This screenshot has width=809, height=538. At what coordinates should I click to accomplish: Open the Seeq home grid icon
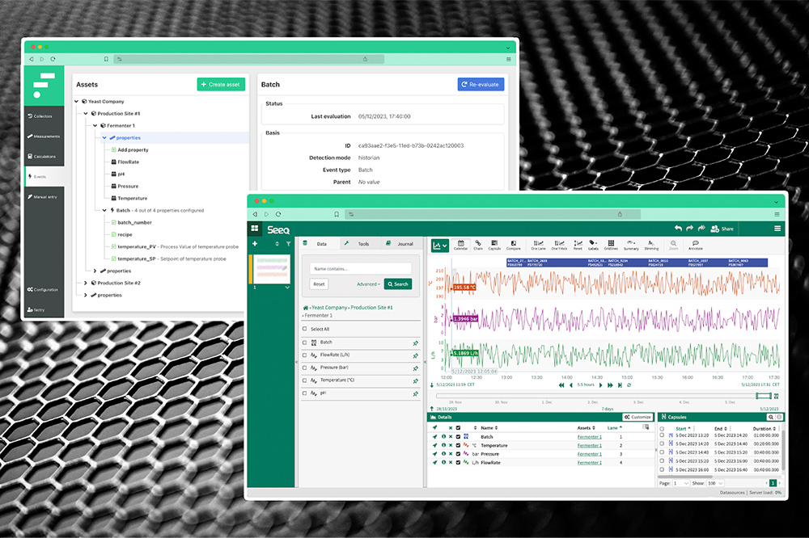coord(255,228)
